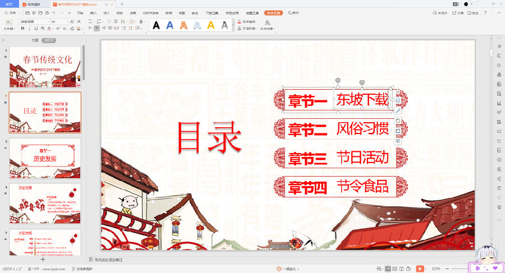Image resolution: width=505 pixels, height=273 pixels.
Task: Select slide 1 thumbnail 春节传统文化
Action: point(45,67)
